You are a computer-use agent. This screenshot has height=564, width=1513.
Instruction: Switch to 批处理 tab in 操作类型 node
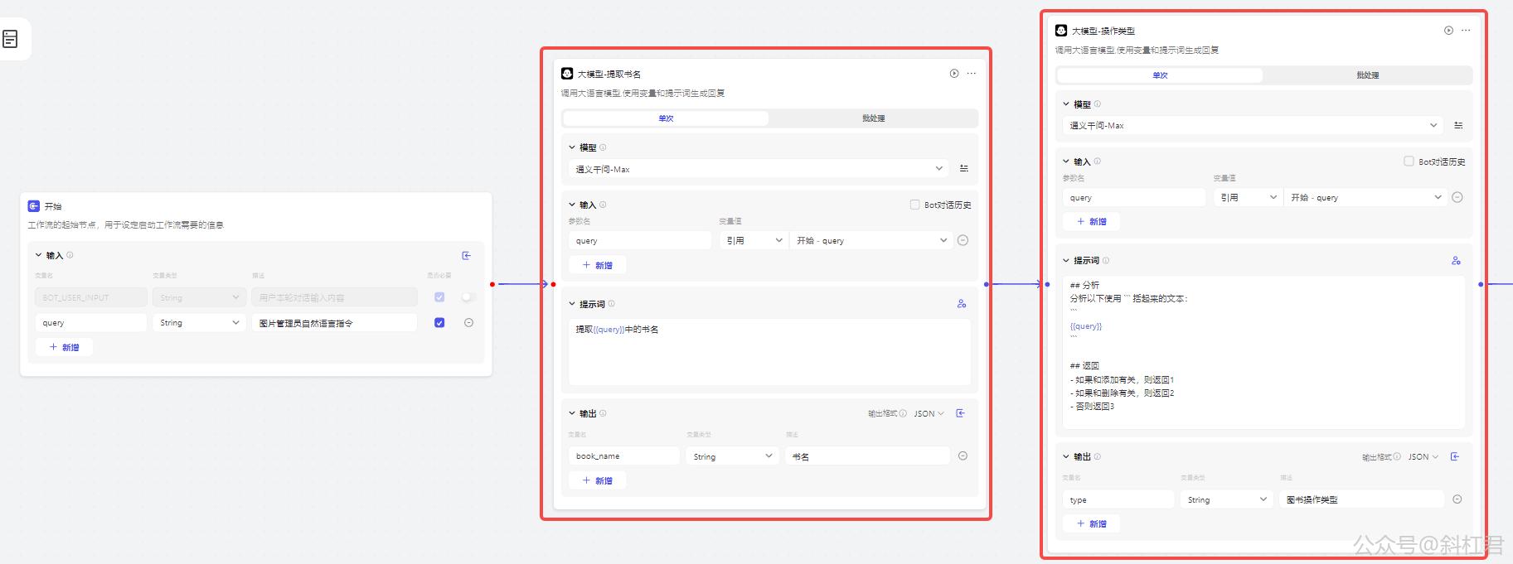(1367, 75)
